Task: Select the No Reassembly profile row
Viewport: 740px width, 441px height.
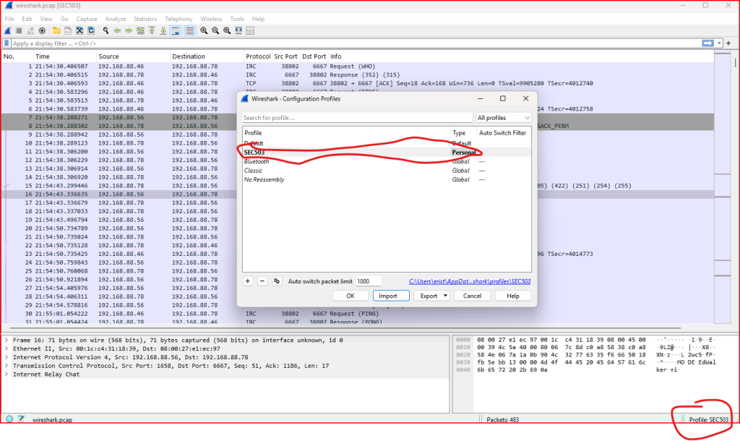Action: tap(387, 179)
